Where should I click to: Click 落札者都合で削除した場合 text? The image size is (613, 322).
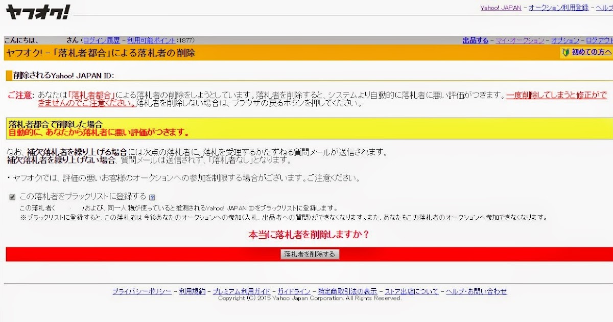[56, 124]
